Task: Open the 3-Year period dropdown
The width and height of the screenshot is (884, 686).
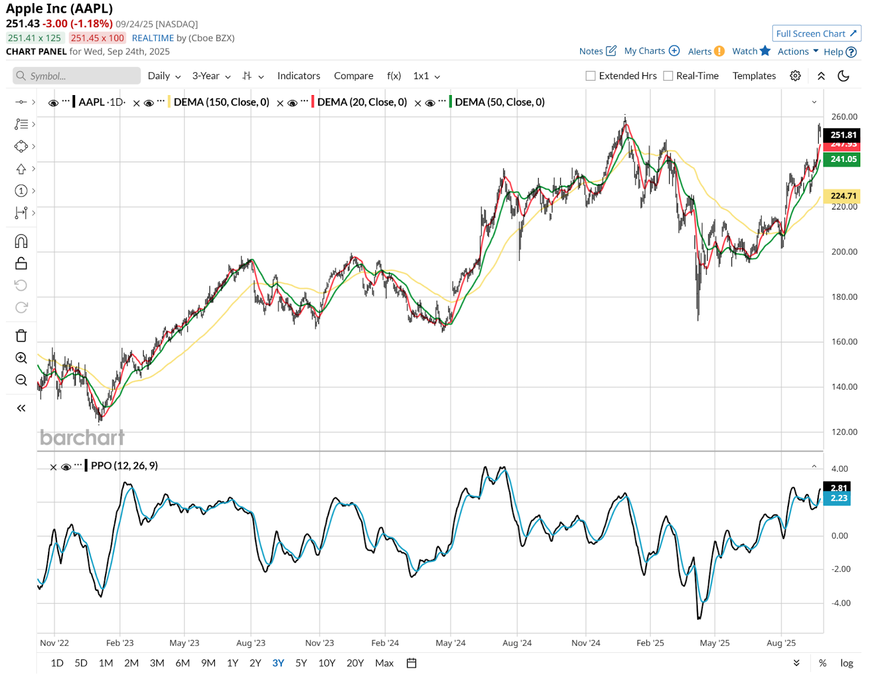Action: coord(211,76)
